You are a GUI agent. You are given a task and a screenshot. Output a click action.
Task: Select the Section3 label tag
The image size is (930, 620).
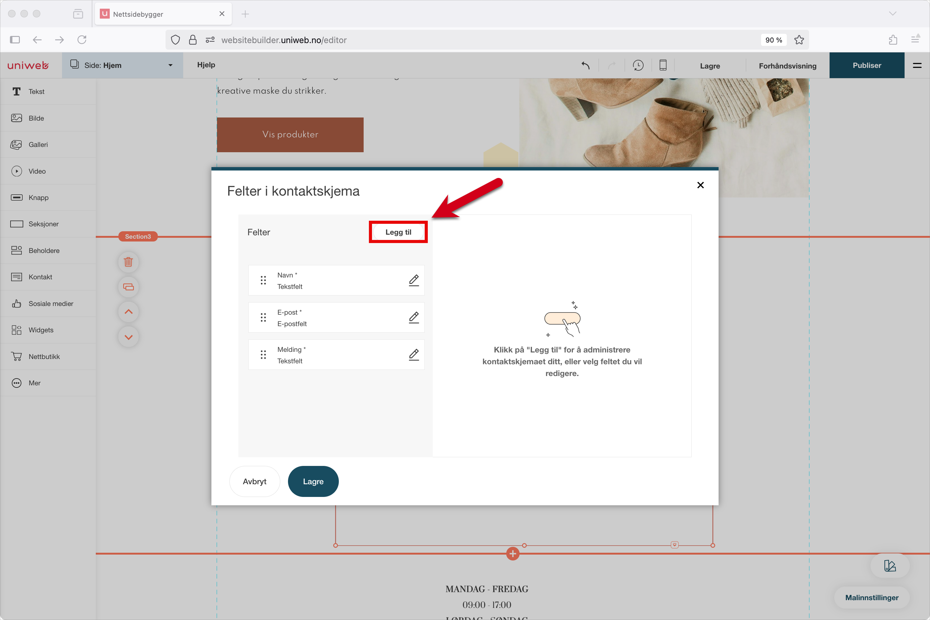(138, 237)
